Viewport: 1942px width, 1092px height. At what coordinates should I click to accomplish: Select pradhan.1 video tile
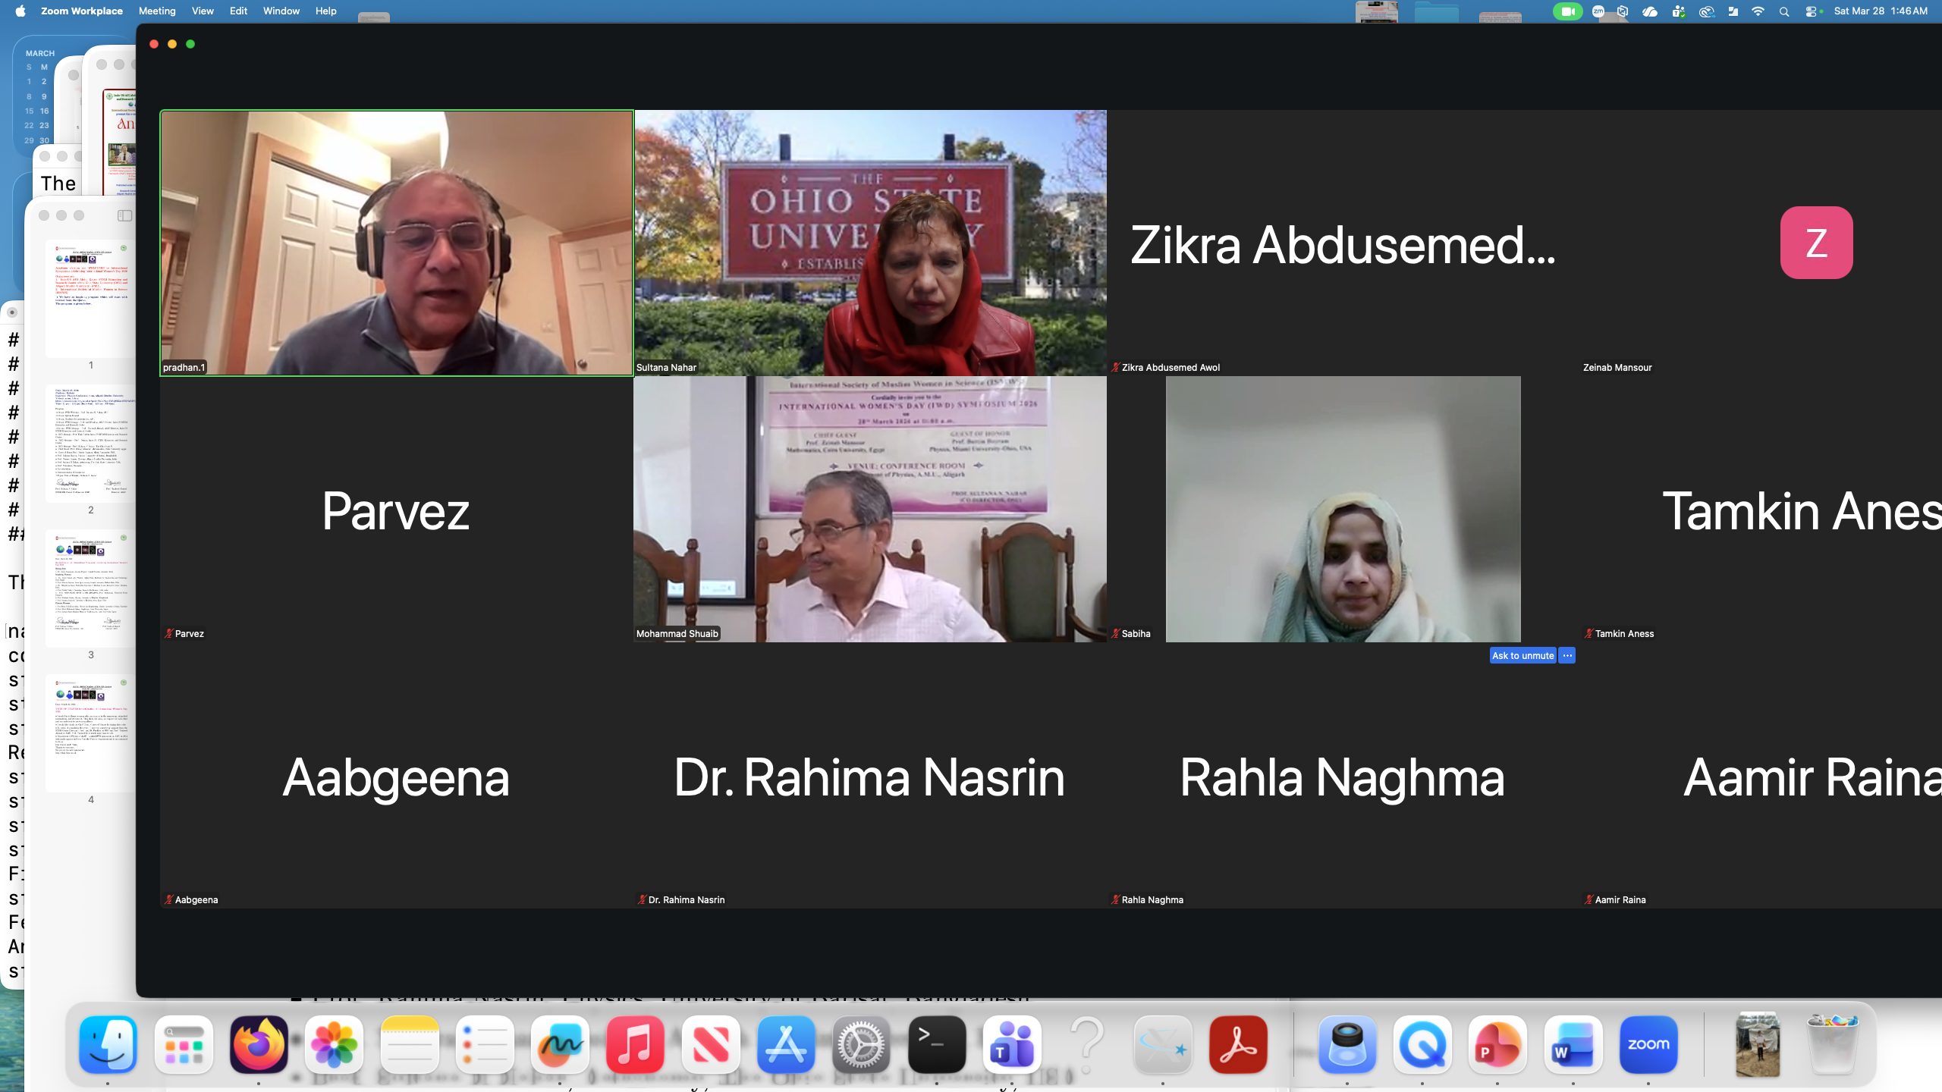point(396,243)
